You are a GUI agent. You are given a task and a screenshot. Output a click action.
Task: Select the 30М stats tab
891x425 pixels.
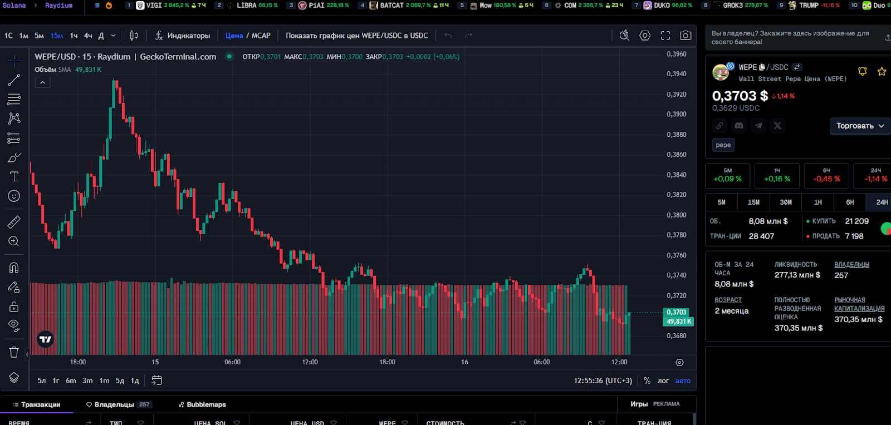click(786, 202)
